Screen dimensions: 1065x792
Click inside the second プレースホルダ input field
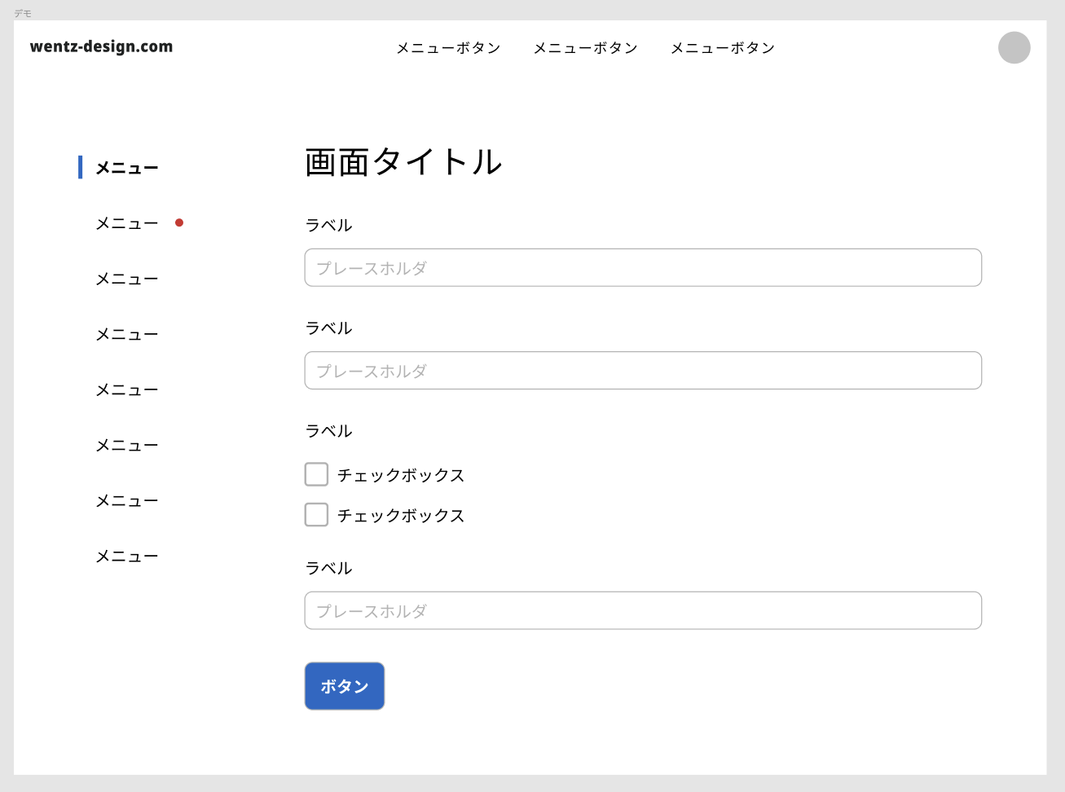(x=643, y=370)
